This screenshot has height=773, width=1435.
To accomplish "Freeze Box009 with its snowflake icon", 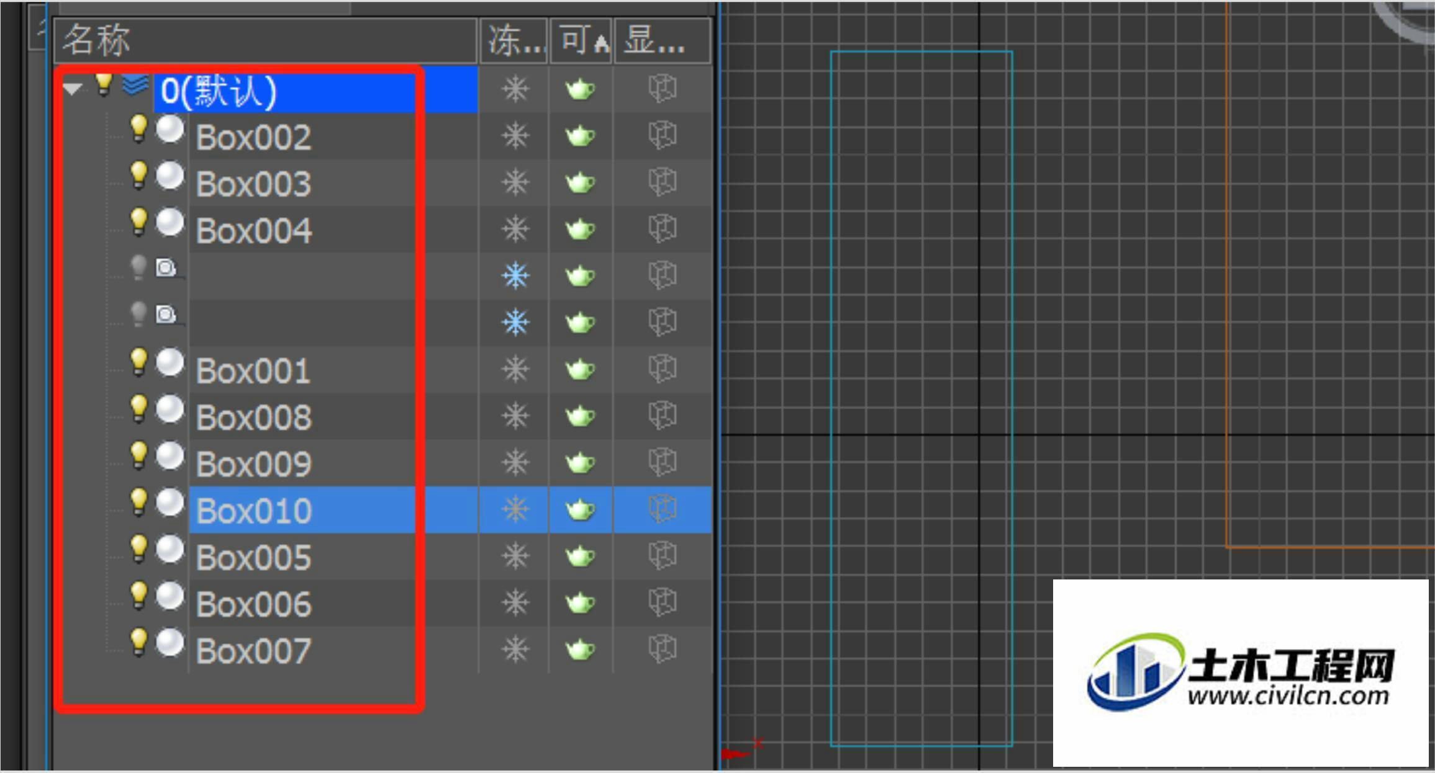I will point(515,462).
